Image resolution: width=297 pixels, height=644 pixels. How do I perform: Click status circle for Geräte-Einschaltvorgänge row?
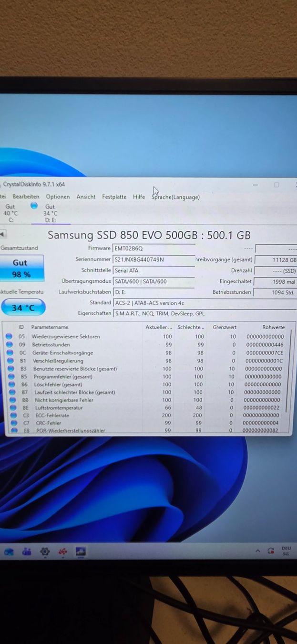click(x=9, y=353)
